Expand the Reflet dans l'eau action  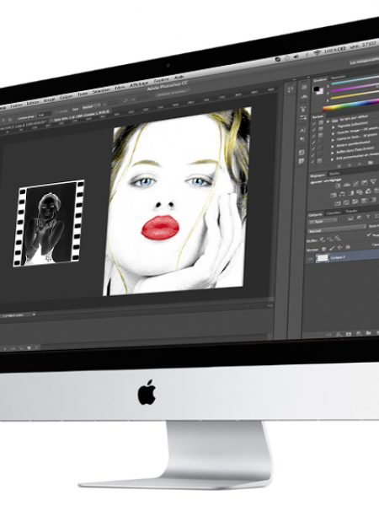pyautogui.click(x=332, y=153)
